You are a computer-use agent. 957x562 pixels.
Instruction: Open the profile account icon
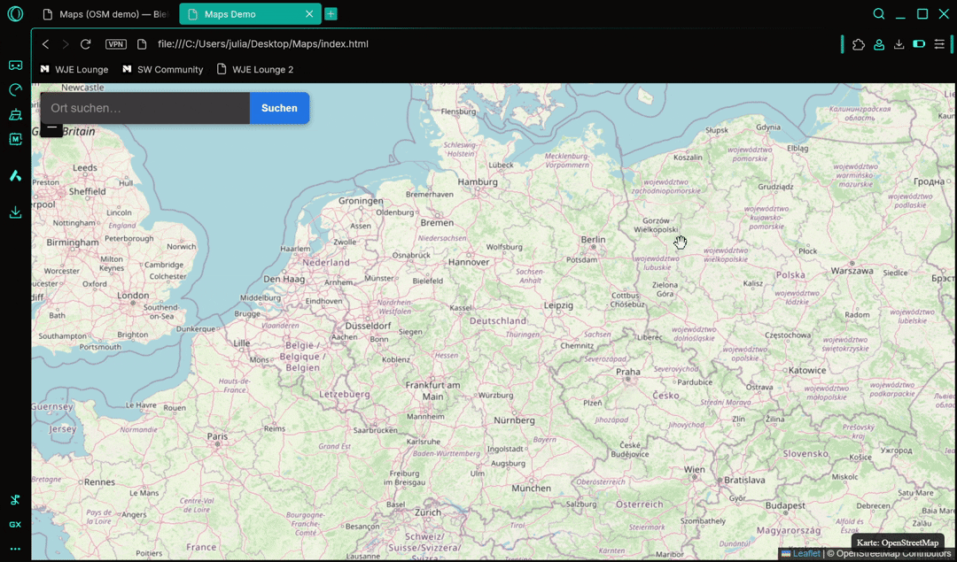point(878,44)
